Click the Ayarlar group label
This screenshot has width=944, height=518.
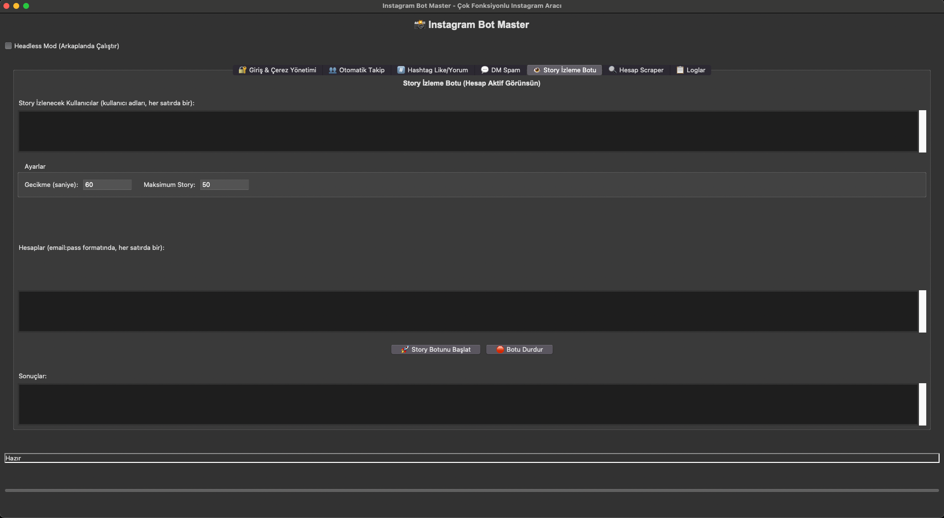[x=35, y=166]
